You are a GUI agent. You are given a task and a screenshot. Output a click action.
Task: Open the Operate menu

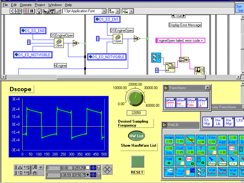click(26, 5)
